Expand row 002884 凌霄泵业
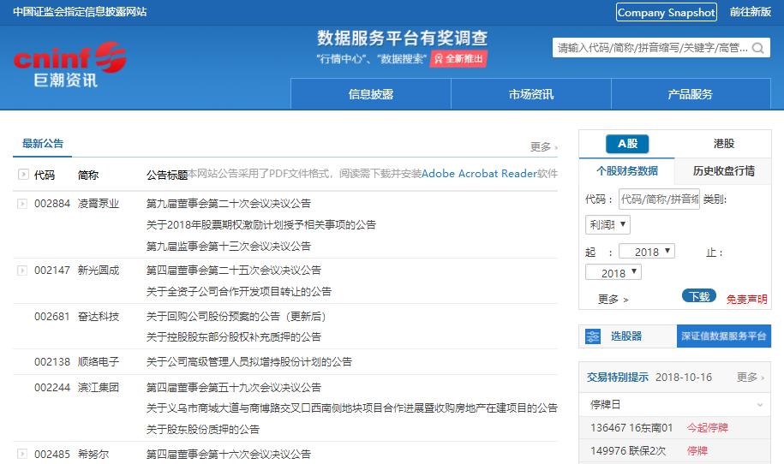 (22, 203)
